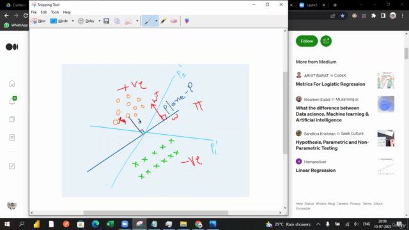The image size is (409, 230).
Task: Click the Mode button in Snipping Tool
Action: coord(59,21)
